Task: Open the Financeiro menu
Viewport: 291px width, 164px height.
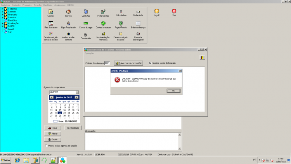Action: pyautogui.click(x=27, y=5)
